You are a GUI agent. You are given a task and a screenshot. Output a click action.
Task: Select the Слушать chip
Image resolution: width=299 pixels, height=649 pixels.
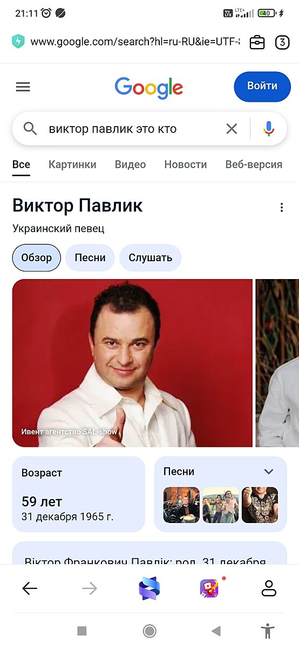(150, 257)
